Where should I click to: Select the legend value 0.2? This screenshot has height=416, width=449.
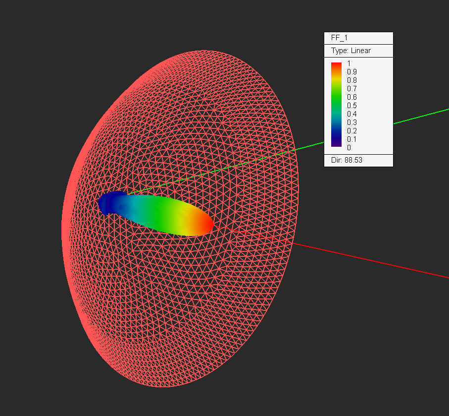coord(351,131)
